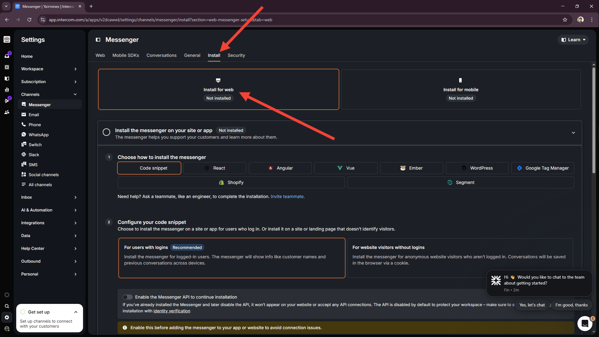The width and height of the screenshot is (599, 337).
Task: Reload the page in the browser
Action: coord(29,20)
